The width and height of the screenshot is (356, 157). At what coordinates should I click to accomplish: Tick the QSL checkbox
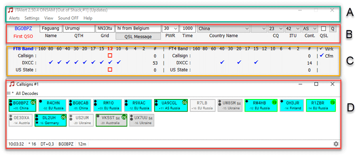pyautogui.click(x=324, y=28)
